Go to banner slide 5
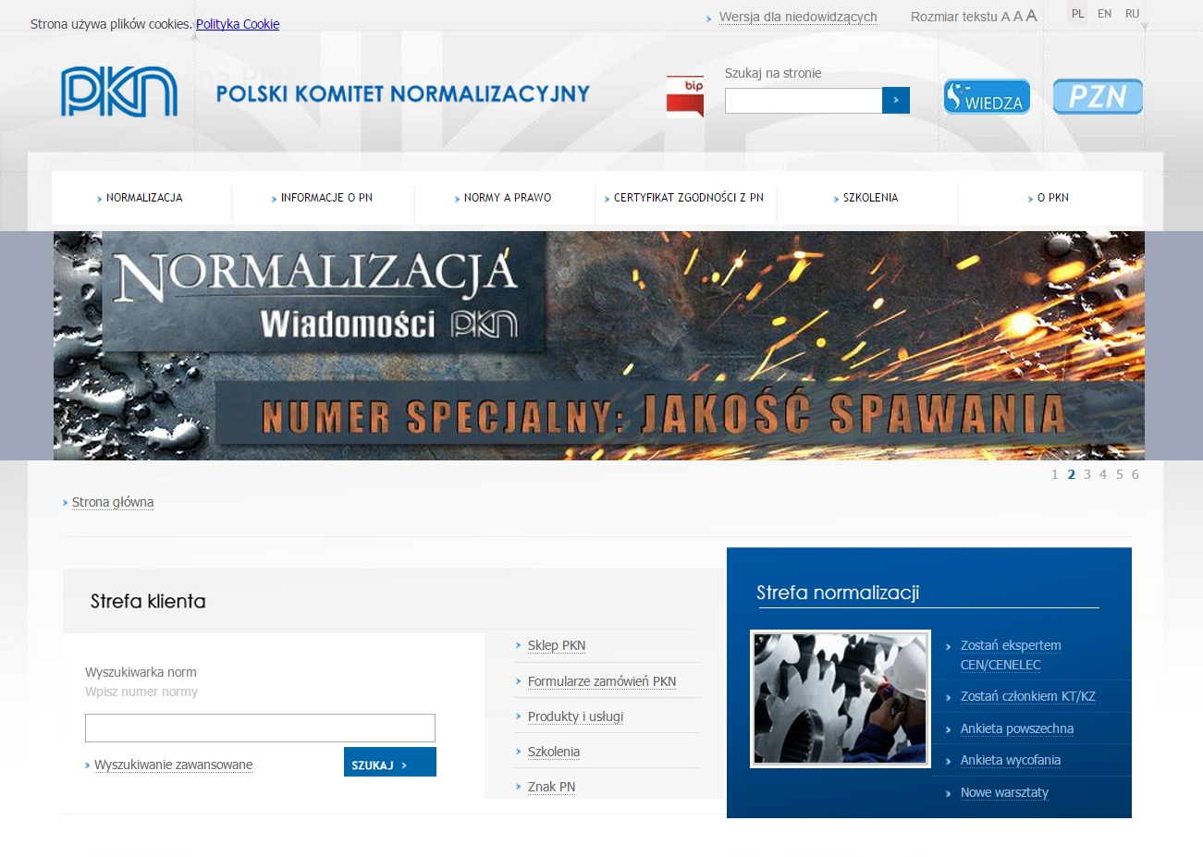1203x857 pixels. pos(1120,474)
